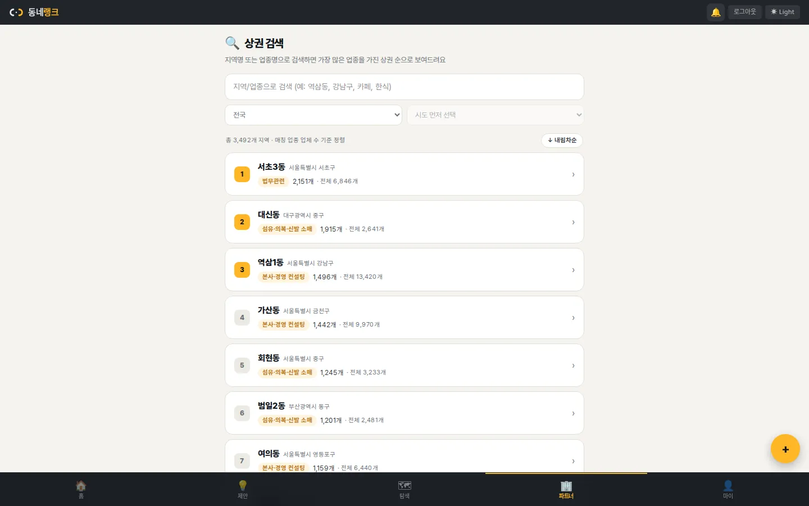Expand chevron on 서초3동 row

573,174
